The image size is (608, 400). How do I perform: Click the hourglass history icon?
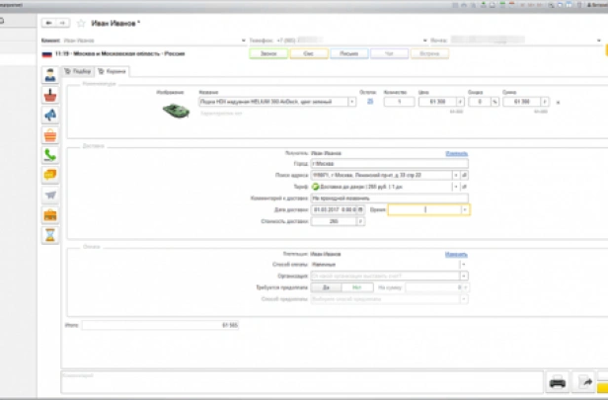click(x=49, y=235)
